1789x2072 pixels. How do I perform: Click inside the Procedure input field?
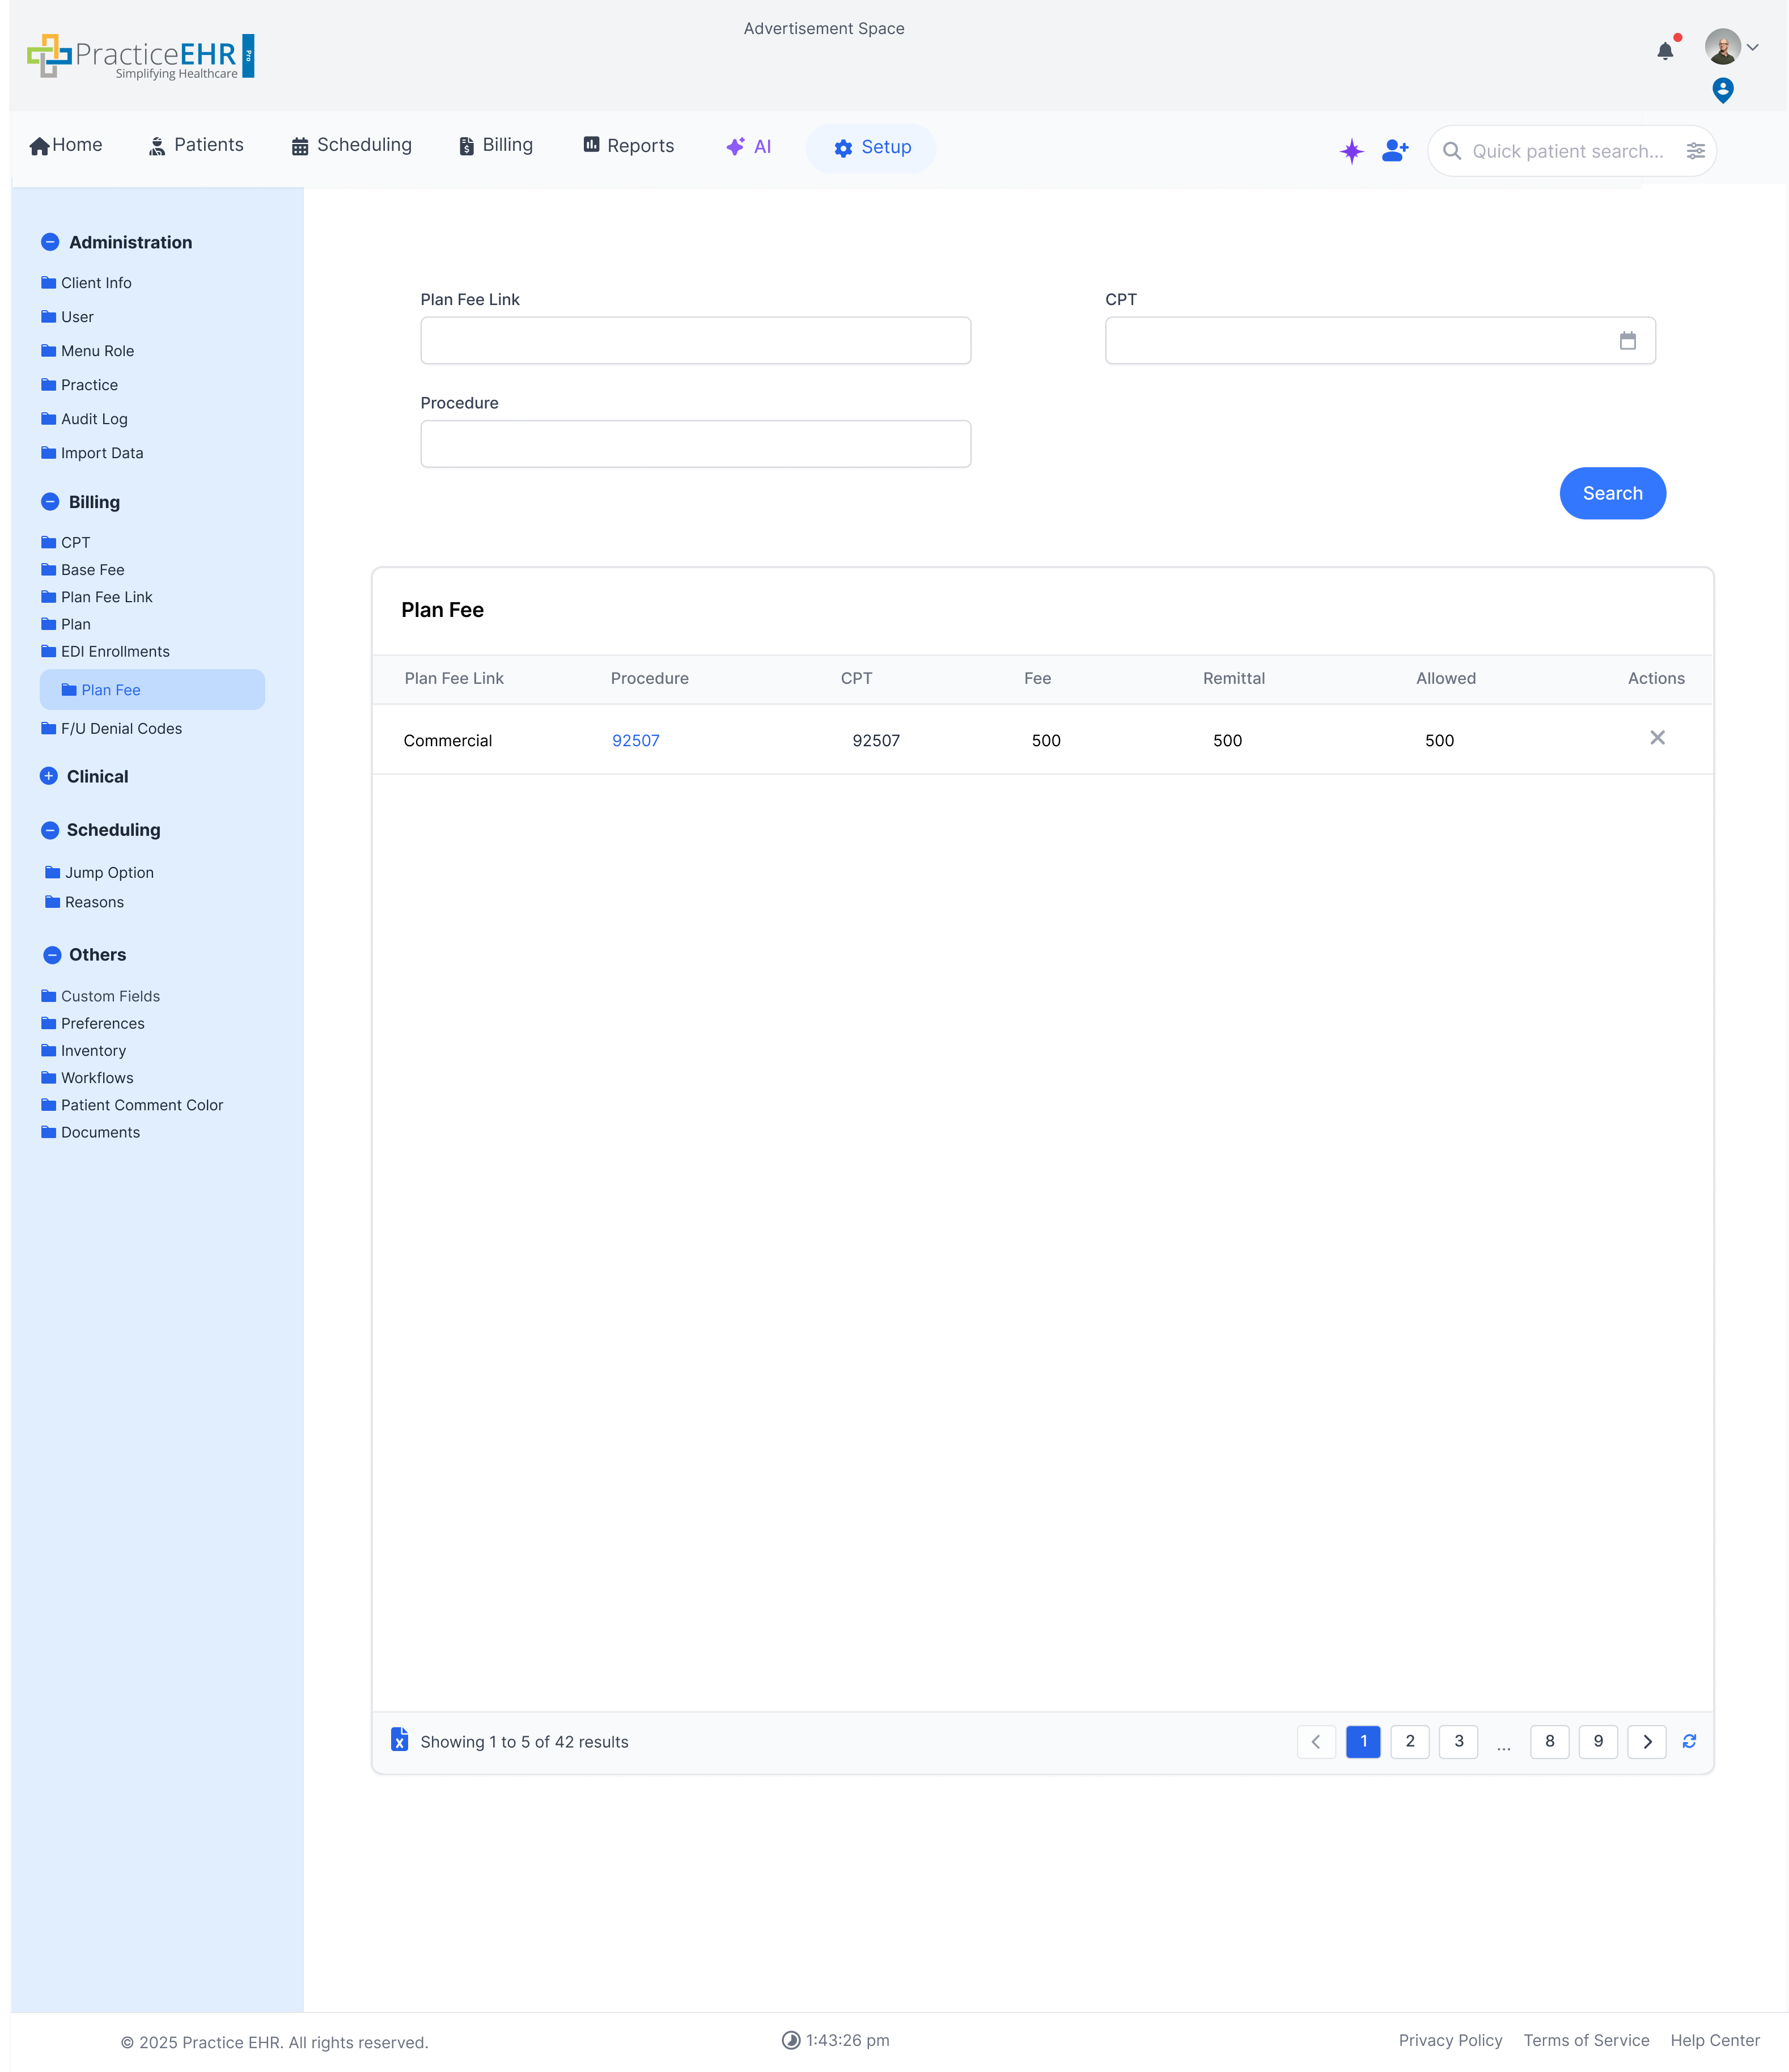pos(694,443)
